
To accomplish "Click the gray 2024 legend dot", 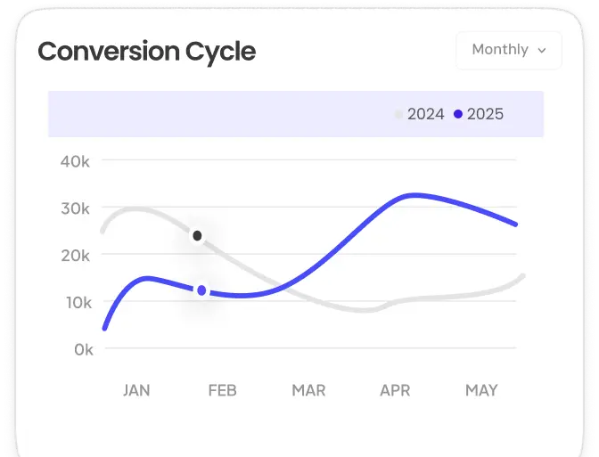I will 398,114.
